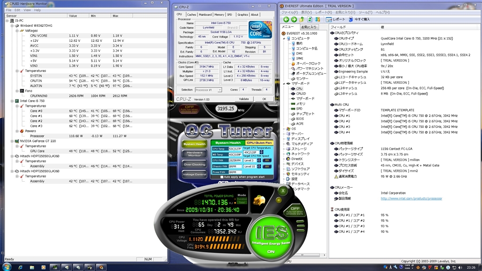Click the green back arrow in EVEREST toolbar

click(286, 19)
